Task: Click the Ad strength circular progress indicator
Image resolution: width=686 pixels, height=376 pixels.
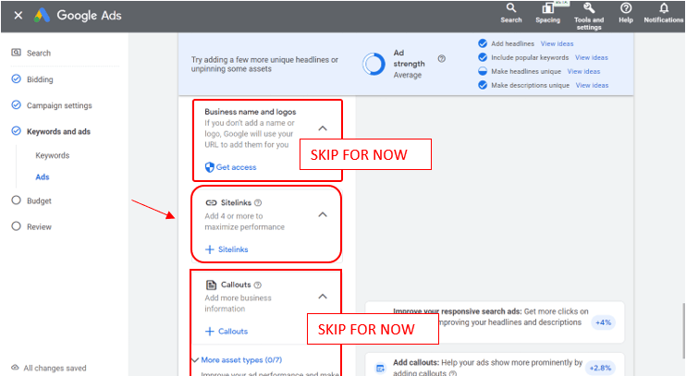Action: pos(374,64)
